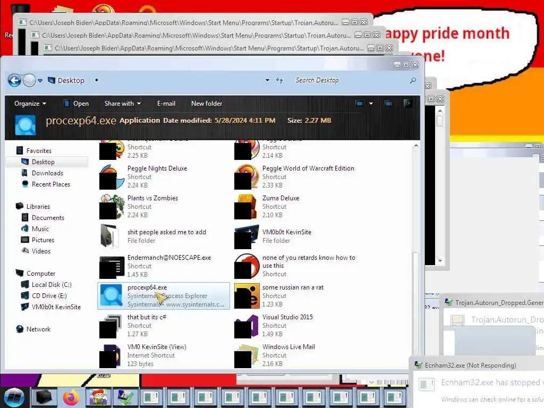
Task: Open the Documents library
Action: pos(43,217)
